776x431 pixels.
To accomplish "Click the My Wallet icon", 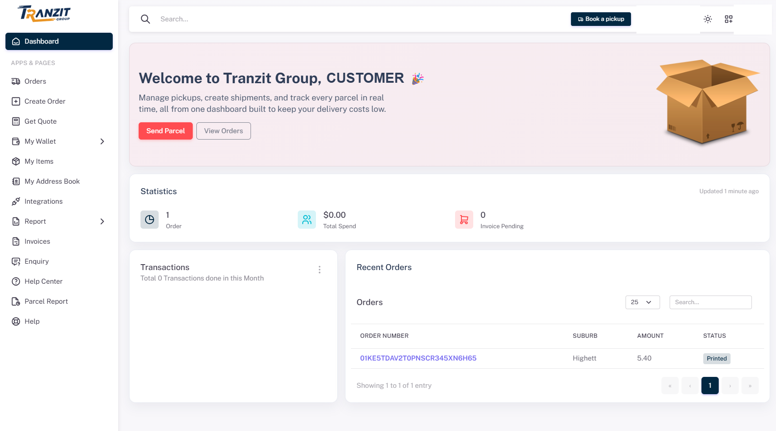I will tap(16, 141).
